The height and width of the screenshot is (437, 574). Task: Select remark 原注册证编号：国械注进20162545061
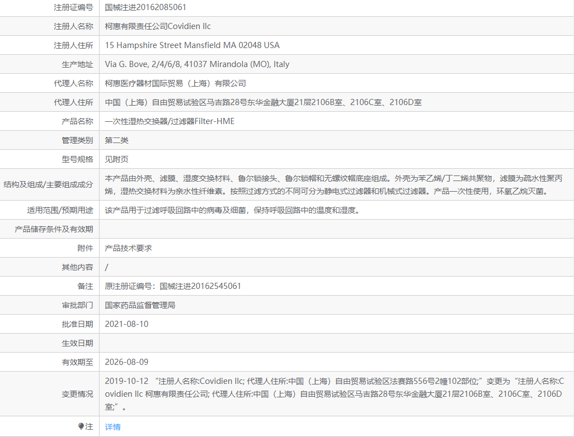coord(173,286)
